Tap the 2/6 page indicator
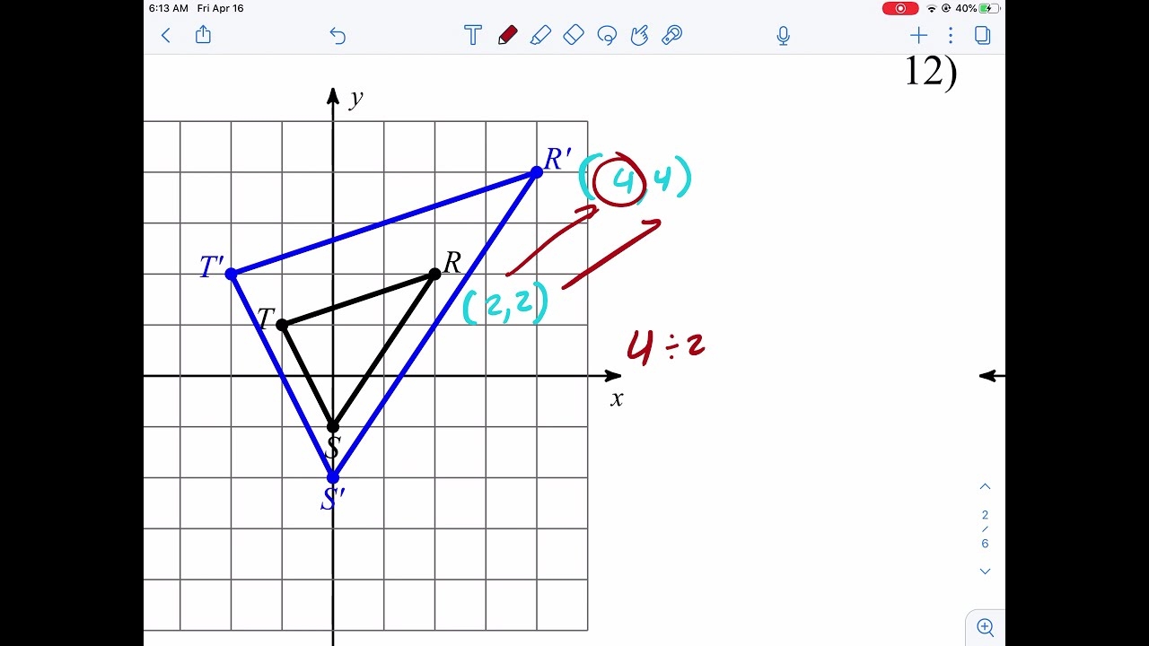This screenshot has height=646, width=1149. tap(985, 529)
